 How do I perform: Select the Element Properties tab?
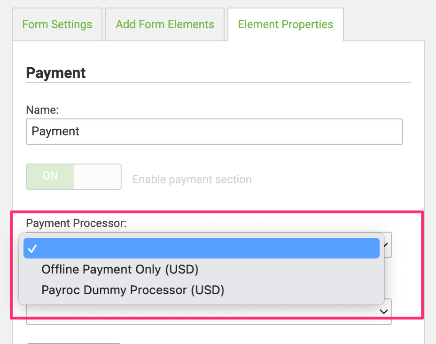click(x=285, y=24)
